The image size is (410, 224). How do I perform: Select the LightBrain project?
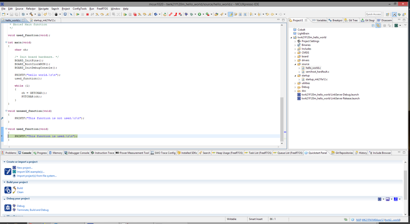click(303, 34)
